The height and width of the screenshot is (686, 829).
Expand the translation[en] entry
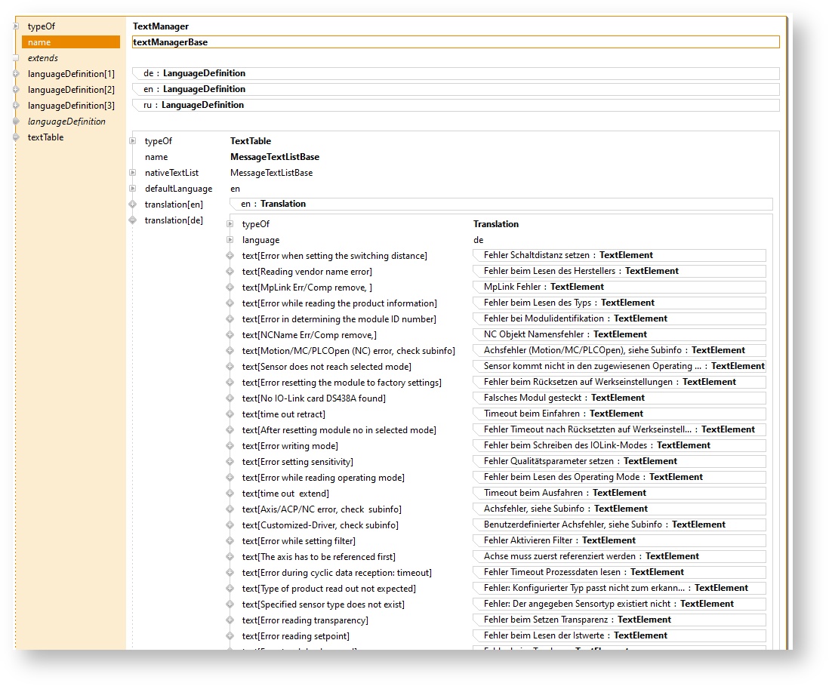(x=132, y=205)
